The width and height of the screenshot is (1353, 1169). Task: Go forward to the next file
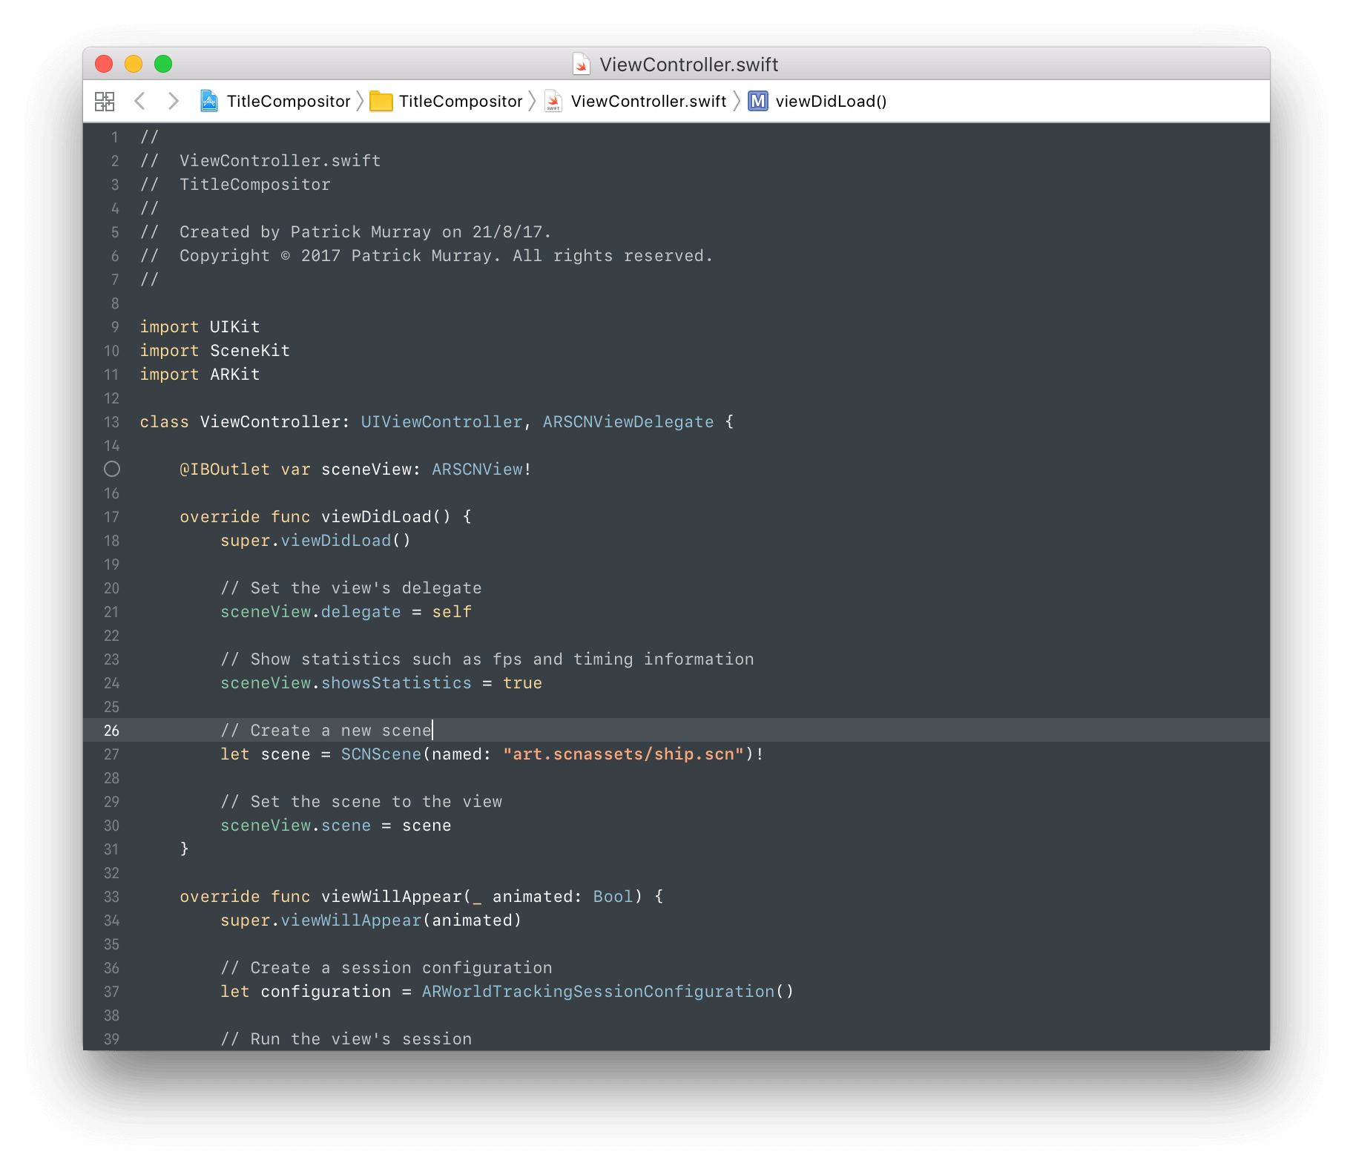[x=173, y=101]
